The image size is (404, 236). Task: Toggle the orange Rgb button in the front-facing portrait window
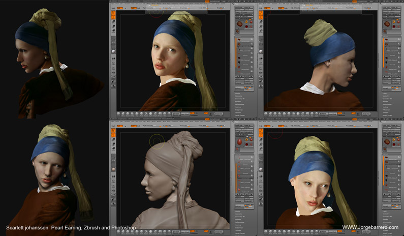tap(120, 8)
